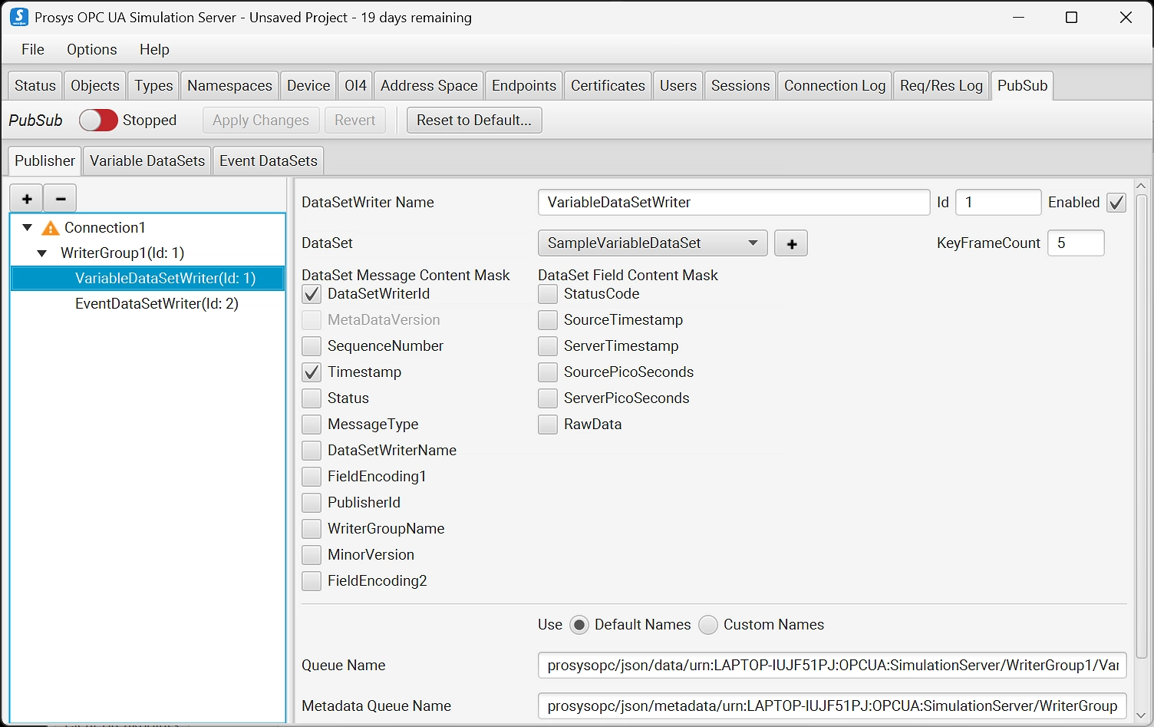Open the Variable DataSets sub-tab
The image size is (1154, 727).
[147, 161]
